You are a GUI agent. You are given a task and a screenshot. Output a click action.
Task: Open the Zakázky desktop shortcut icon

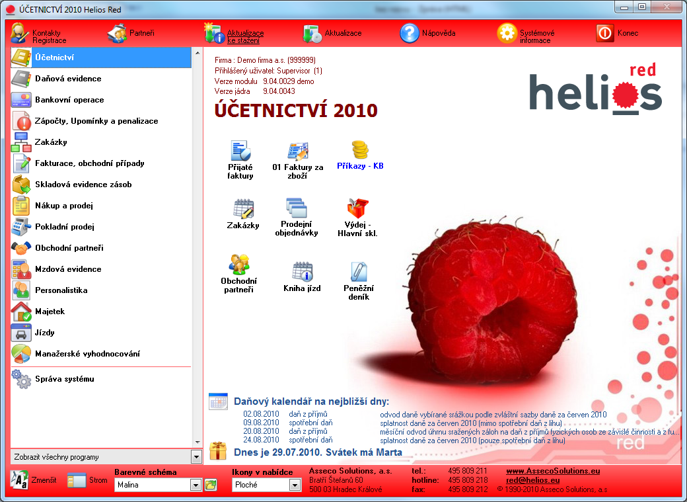click(x=243, y=209)
